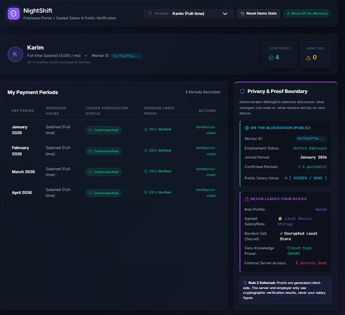
Task: Click the globe icon by On The Blockchain (Public)
Action: coord(247,128)
